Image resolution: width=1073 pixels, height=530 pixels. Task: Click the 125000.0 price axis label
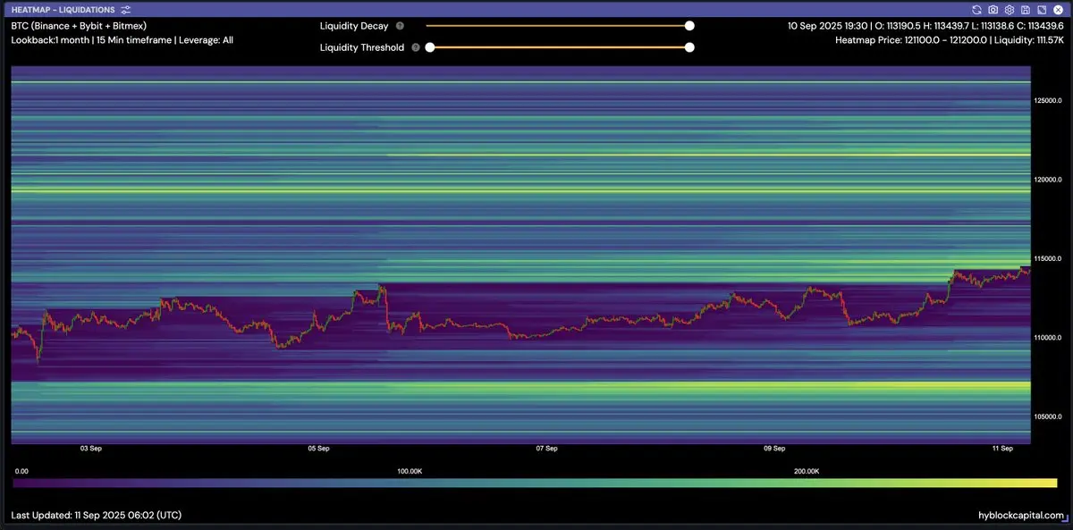1046,100
